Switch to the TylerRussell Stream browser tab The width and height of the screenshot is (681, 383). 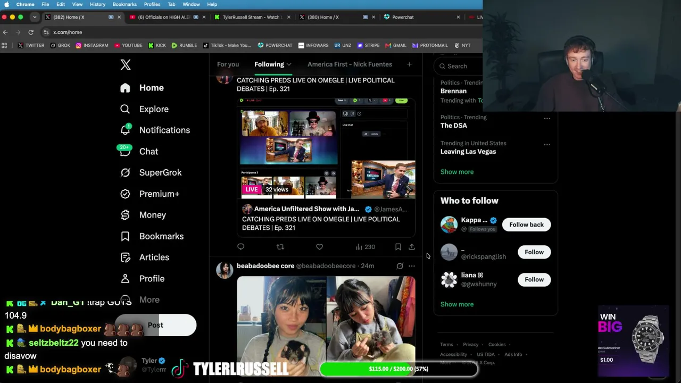coord(252,17)
